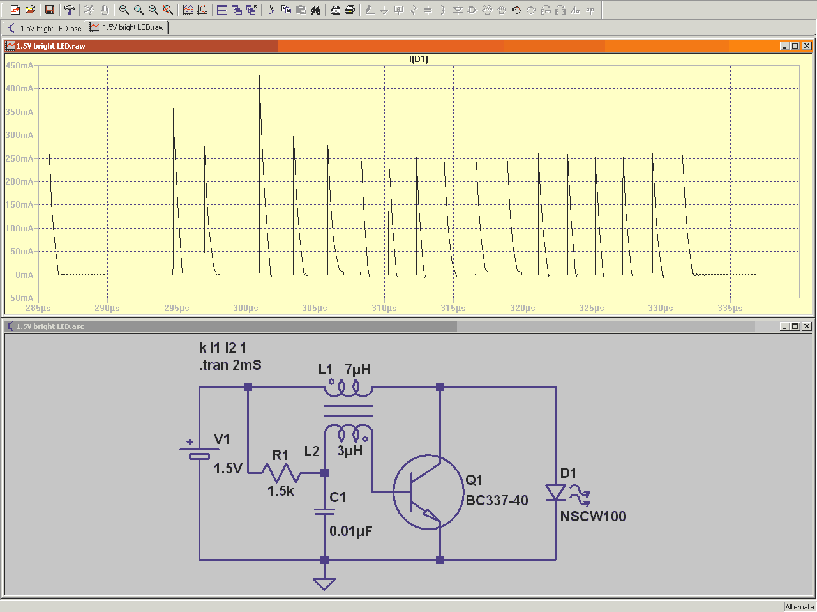Minimize the 1.5V bright LED.asc window
817x612 pixels.
coord(784,326)
